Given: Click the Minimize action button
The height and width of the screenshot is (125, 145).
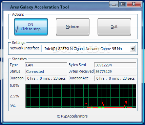Looking at the screenshot, I should 72,27.
